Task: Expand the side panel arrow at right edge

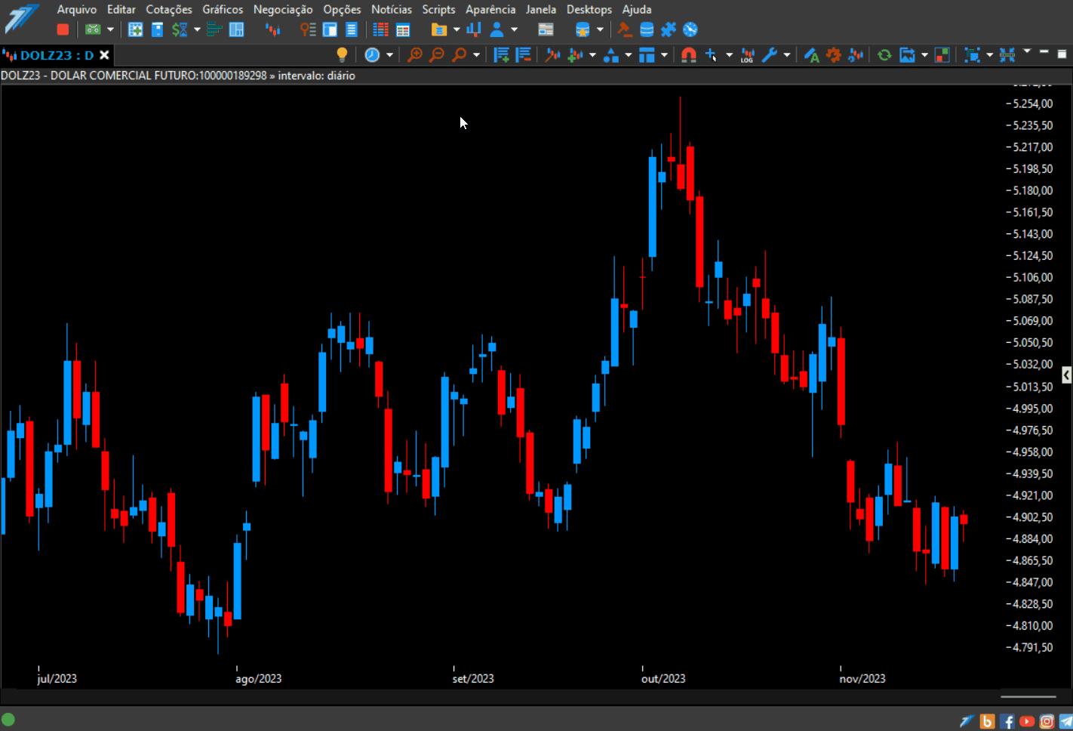Action: tap(1066, 375)
